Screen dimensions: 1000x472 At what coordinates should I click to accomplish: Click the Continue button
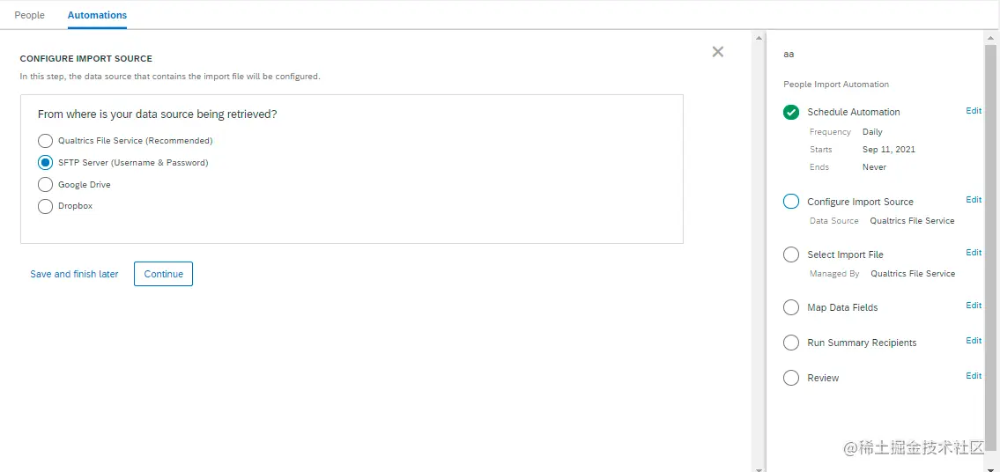click(163, 274)
